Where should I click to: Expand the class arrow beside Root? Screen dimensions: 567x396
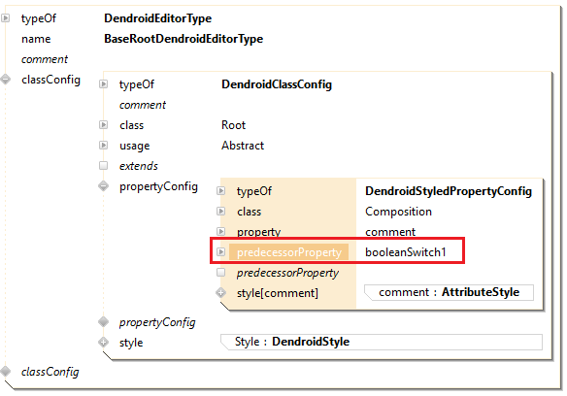click(x=104, y=125)
